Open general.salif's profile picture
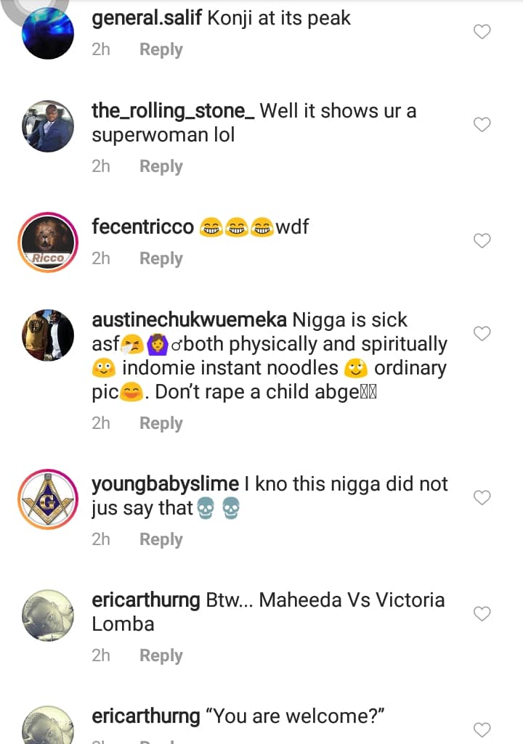Screen dimensions: 523x744 (x=48, y=33)
